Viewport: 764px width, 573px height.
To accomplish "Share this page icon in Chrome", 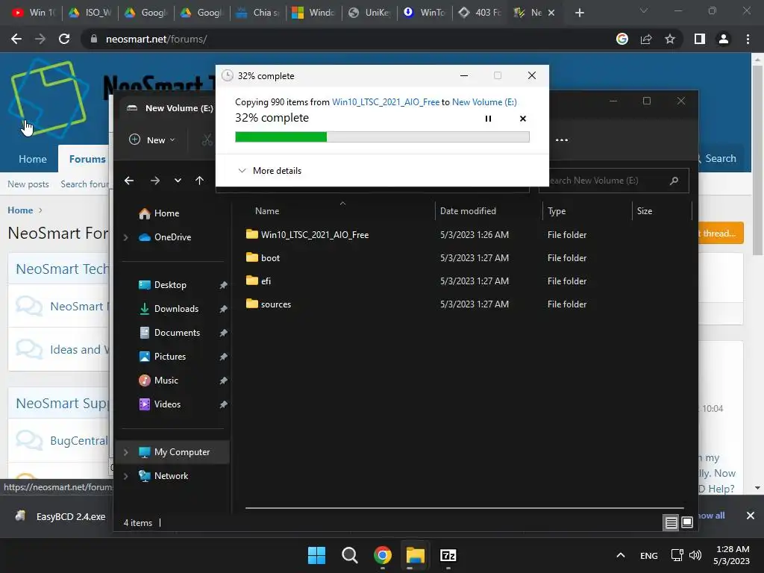I will 646,39.
